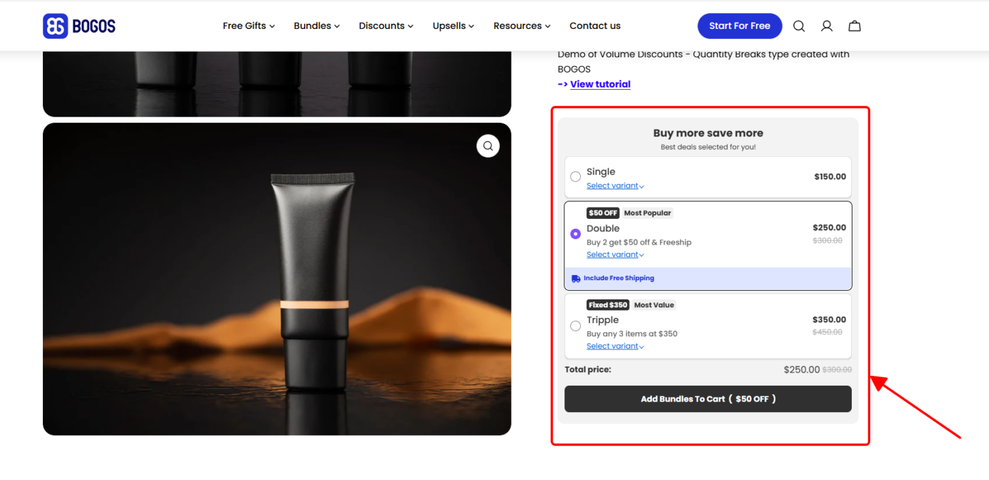The height and width of the screenshot is (480, 989).
Task: Click the Start For Free button
Action: [739, 26]
